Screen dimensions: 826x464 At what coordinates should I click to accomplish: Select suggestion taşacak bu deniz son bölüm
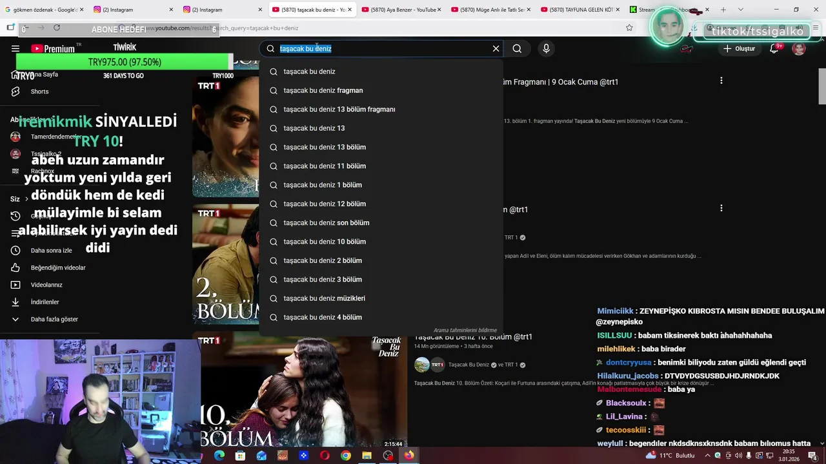coord(381,222)
